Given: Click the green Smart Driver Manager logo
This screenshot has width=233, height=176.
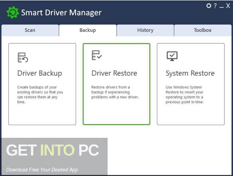Looking at the screenshot, I should (x=13, y=13).
